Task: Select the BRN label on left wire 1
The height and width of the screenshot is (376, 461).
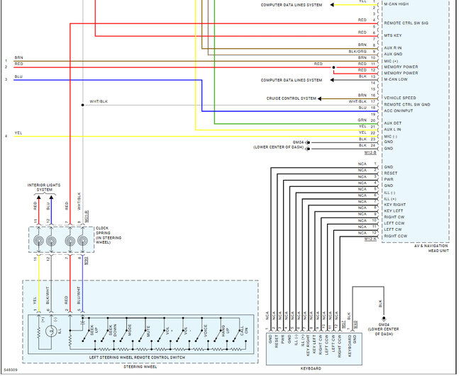Action: tap(18, 57)
